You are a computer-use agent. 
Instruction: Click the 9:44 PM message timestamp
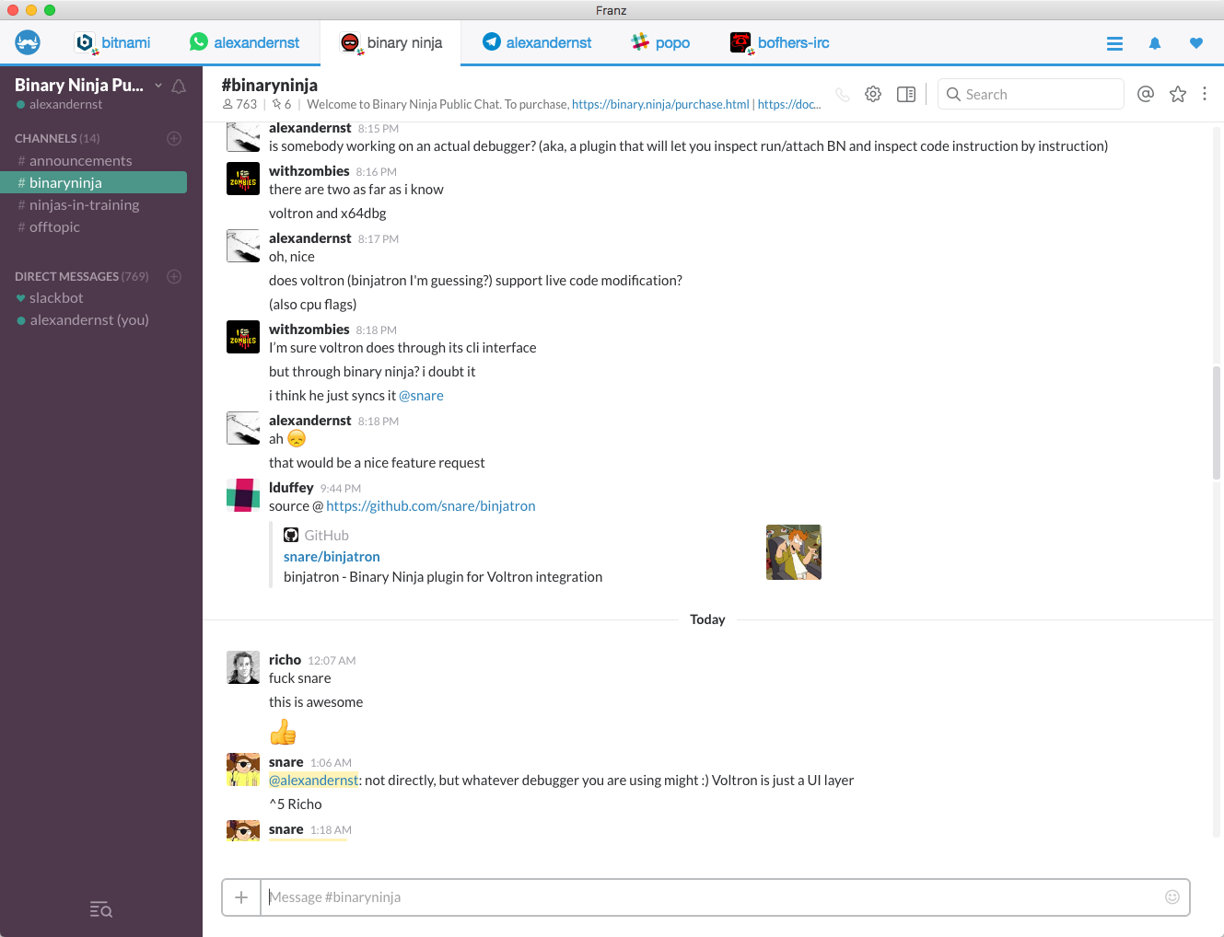coord(341,488)
